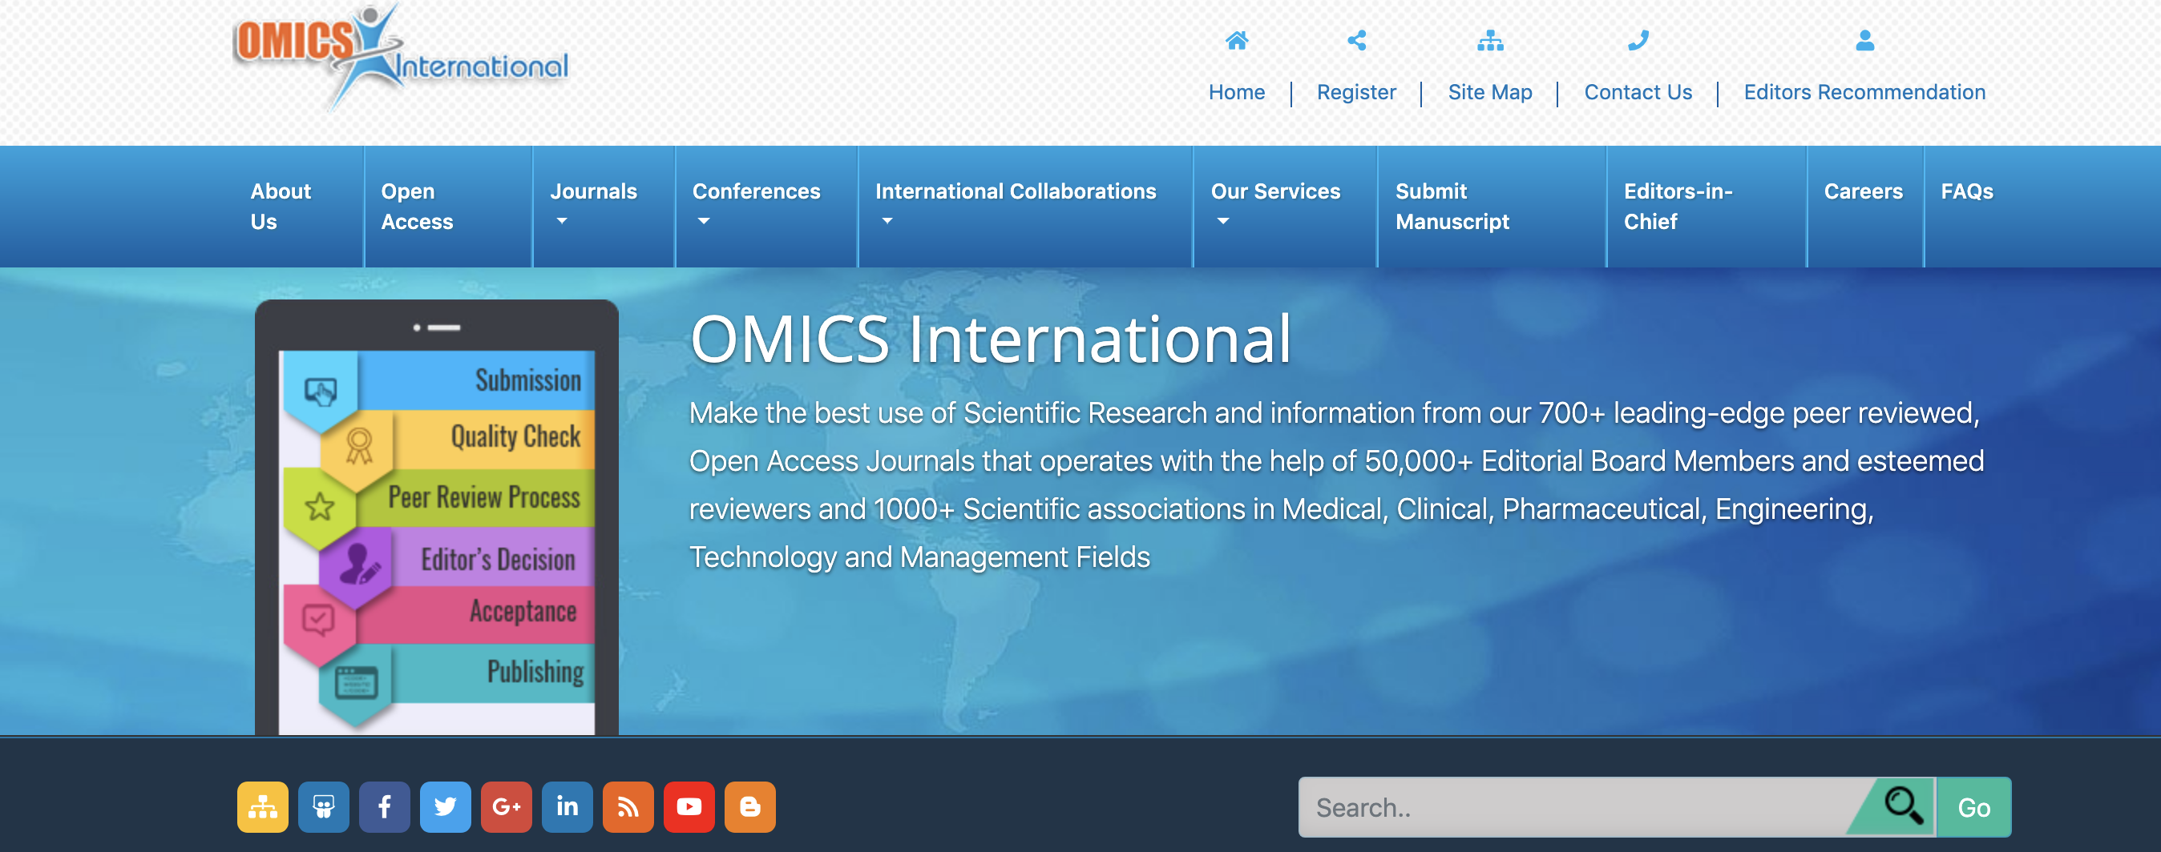This screenshot has width=2161, height=852.
Task: Open the Facebook icon
Action: (384, 807)
